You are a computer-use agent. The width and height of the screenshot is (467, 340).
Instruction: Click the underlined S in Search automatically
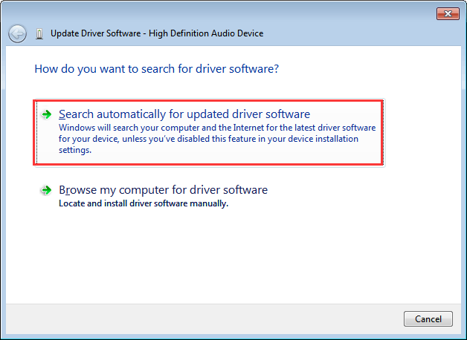(62, 114)
